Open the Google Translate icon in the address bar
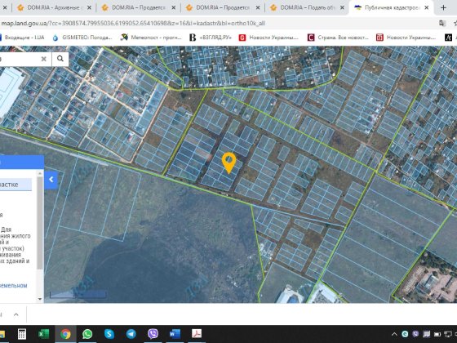This screenshot has width=457, height=343. 441,23
